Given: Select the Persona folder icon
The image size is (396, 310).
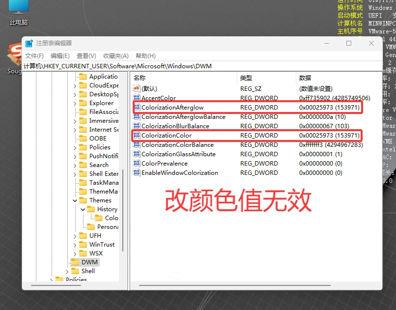Looking at the screenshot, I should [91, 226].
